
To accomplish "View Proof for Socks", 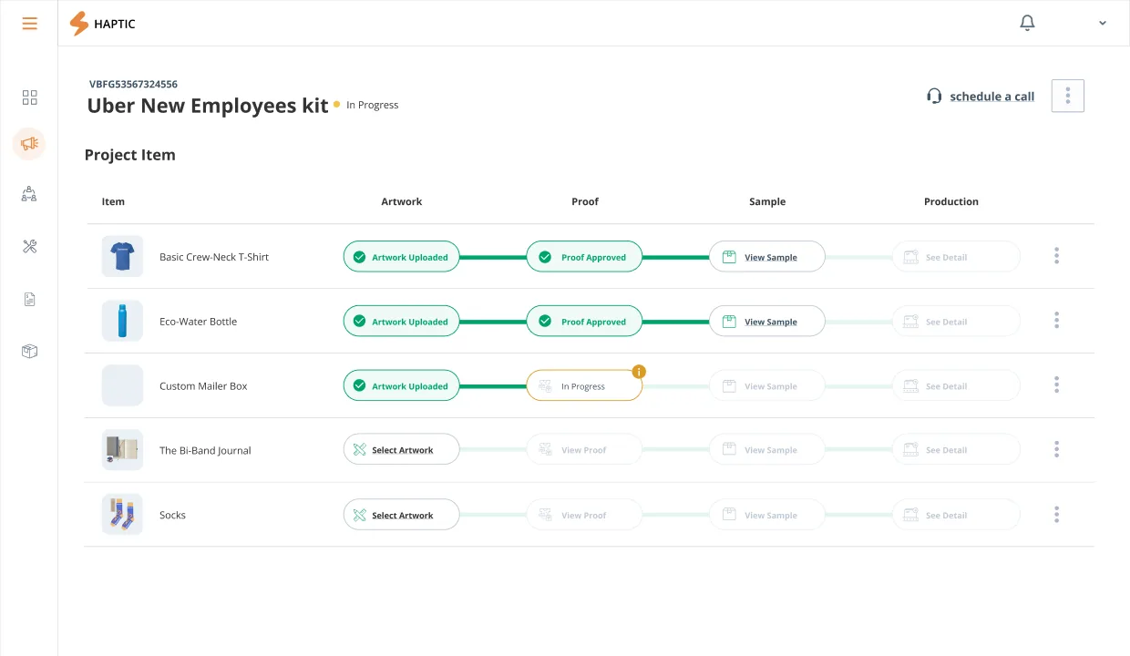I will (x=584, y=515).
